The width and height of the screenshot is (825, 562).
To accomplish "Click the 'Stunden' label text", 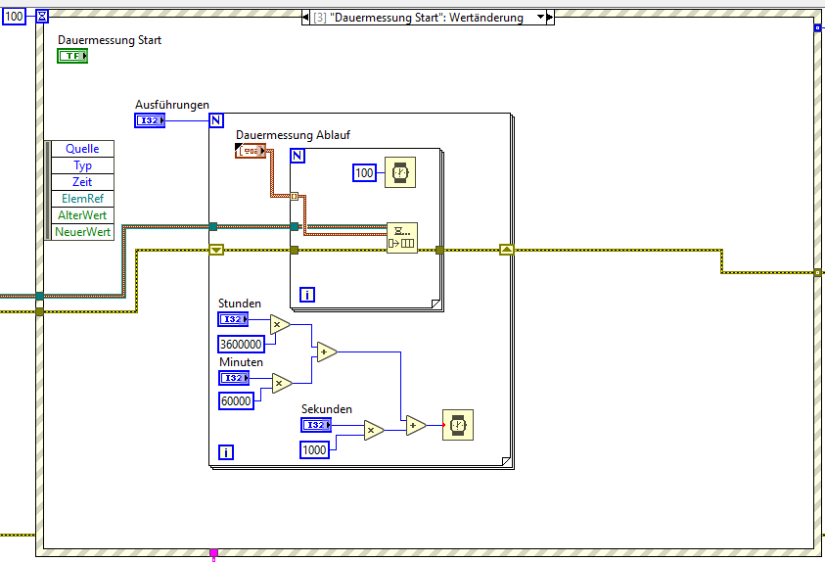I will (240, 304).
